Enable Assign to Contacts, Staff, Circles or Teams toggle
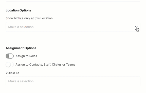The height and width of the screenshot is (93, 146). coord(10,65)
